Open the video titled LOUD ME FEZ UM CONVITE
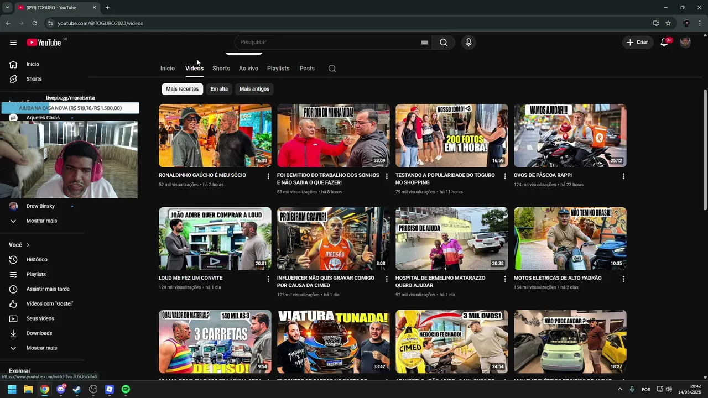Viewport: 708px width, 398px height. click(x=190, y=278)
